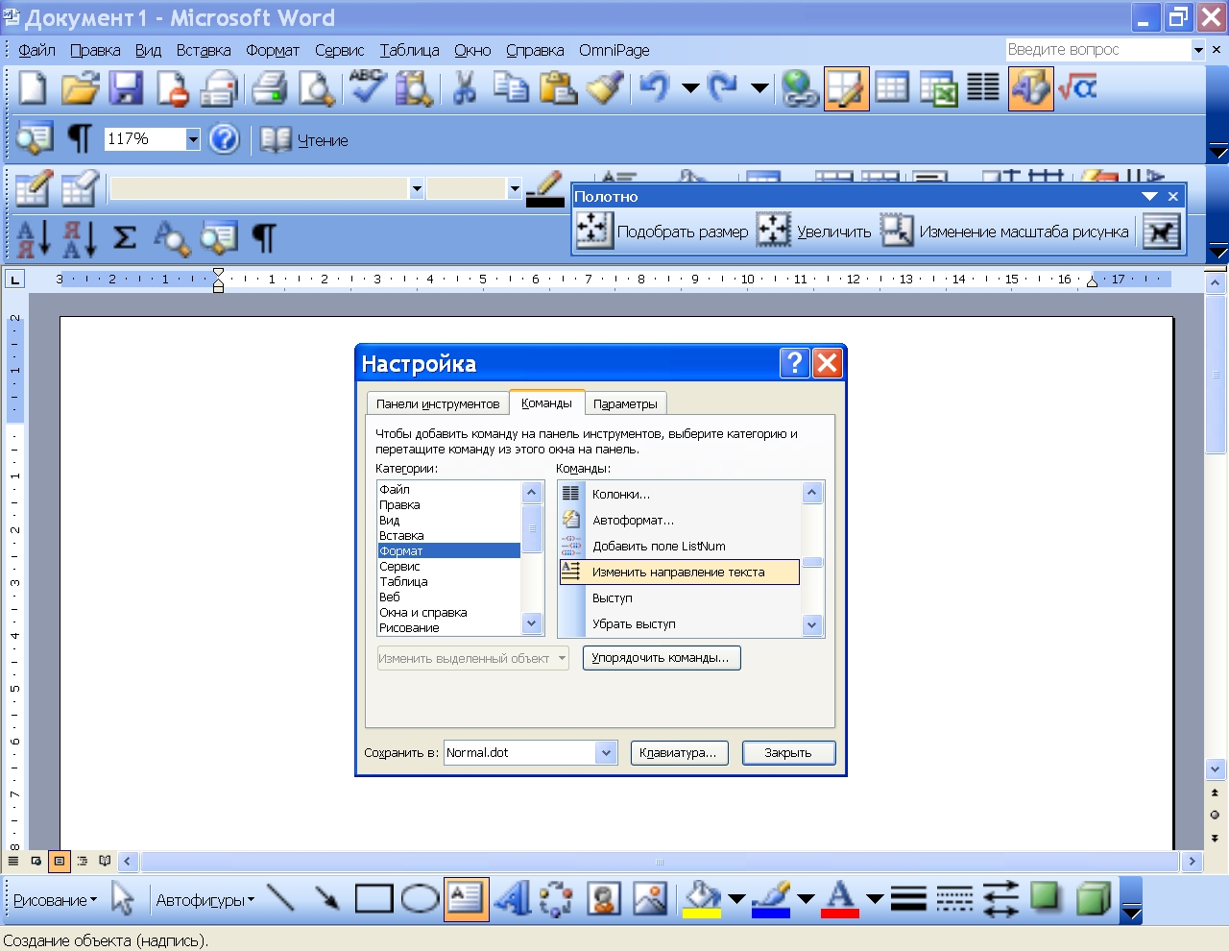The width and height of the screenshot is (1229, 951).
Task: Open the OmniPage menu
Action: click(x=614, y=50)
